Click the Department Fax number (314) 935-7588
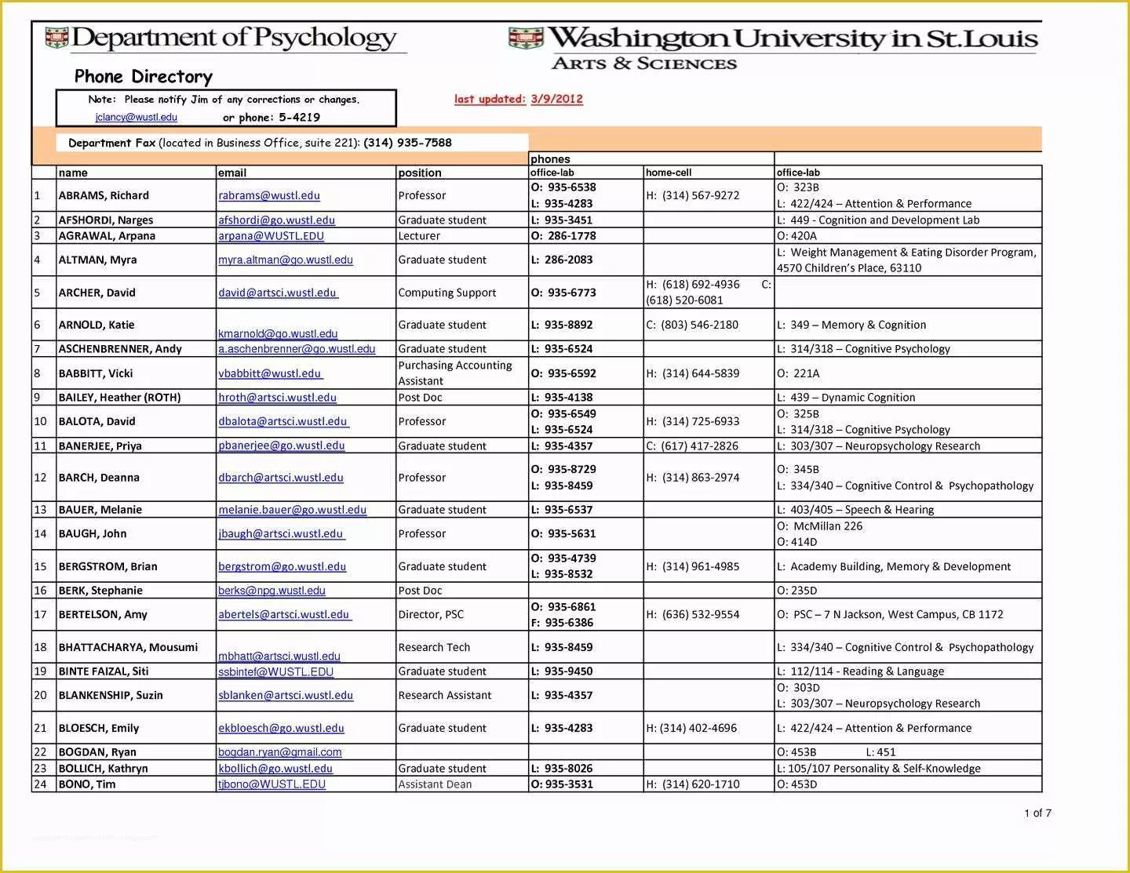This screenshot has height=873, width=1130. (407, 143)
